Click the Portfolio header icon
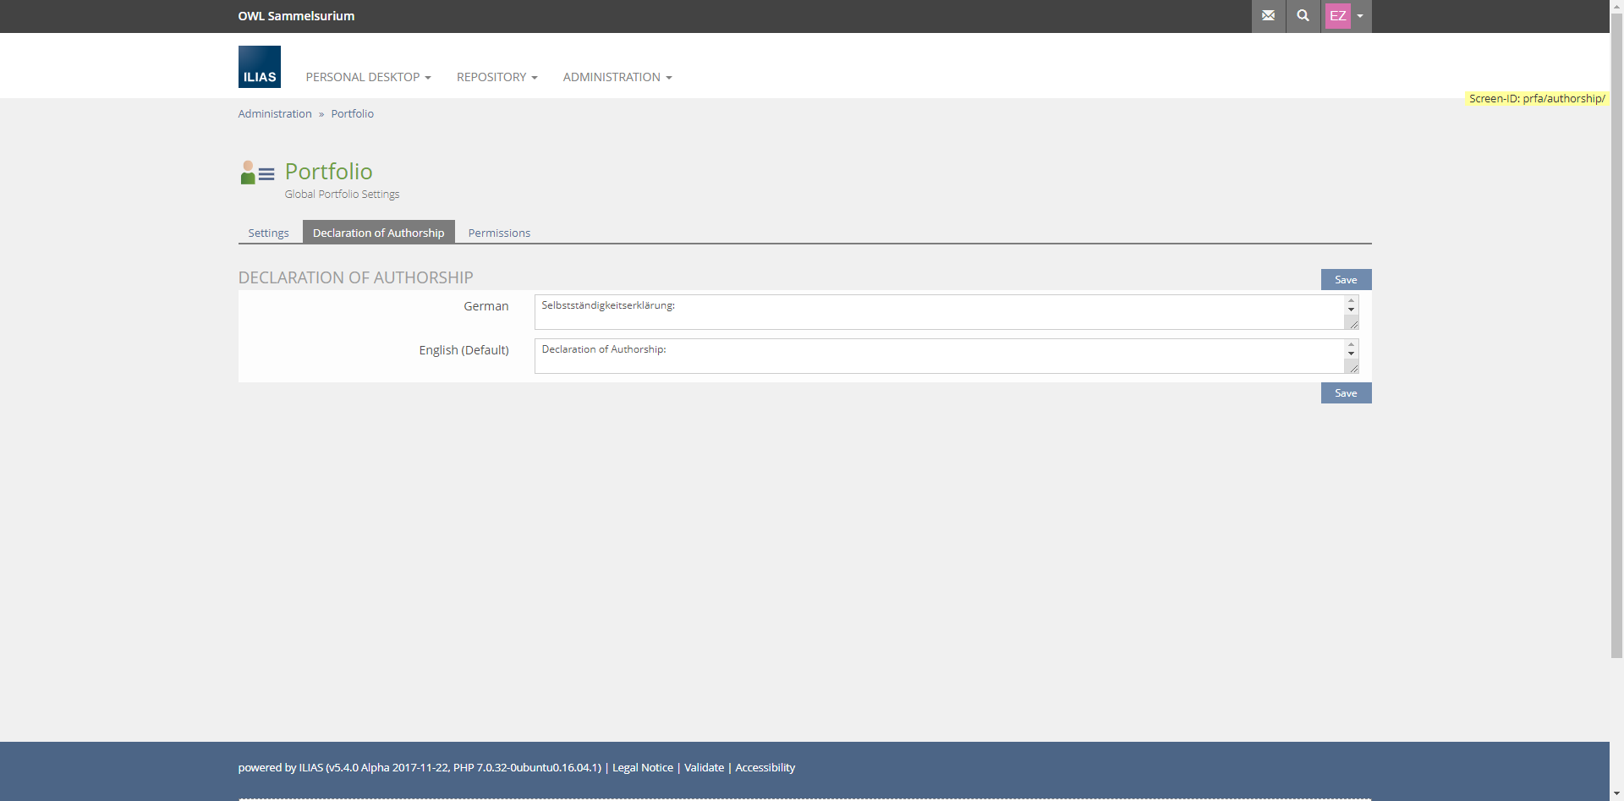The width and height of the screenshot is (1624, 801). coord(257,173)
